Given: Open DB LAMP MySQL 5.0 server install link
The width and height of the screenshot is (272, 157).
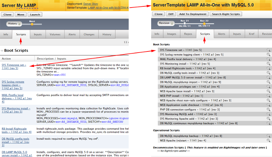Looking at the screenshot, I should (17, 154).
